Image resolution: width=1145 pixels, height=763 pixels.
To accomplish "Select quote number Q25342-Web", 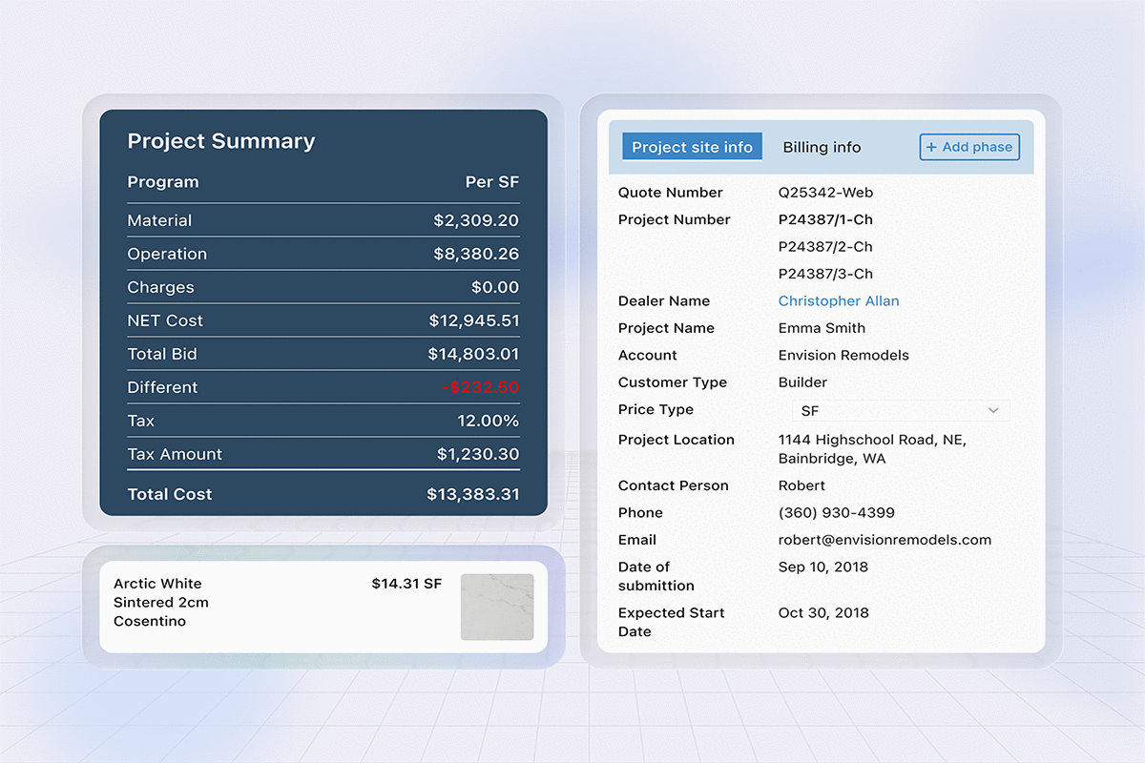I will [825, 193].
